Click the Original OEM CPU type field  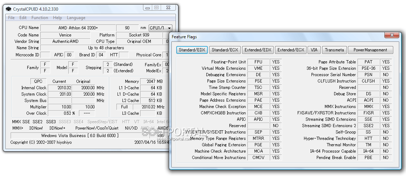[x=139, y=41]
